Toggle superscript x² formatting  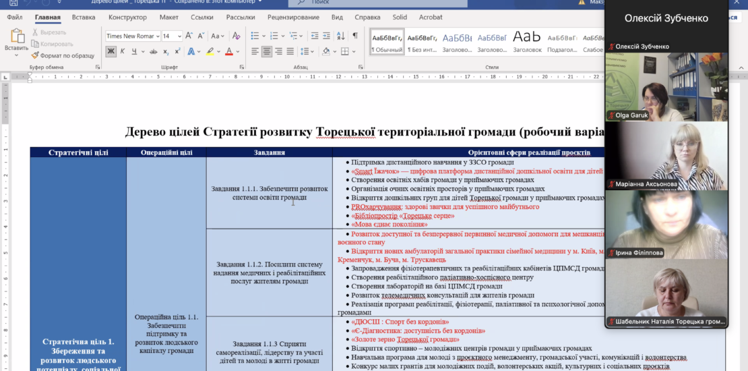pyautogui.click(x=177, y=51)
